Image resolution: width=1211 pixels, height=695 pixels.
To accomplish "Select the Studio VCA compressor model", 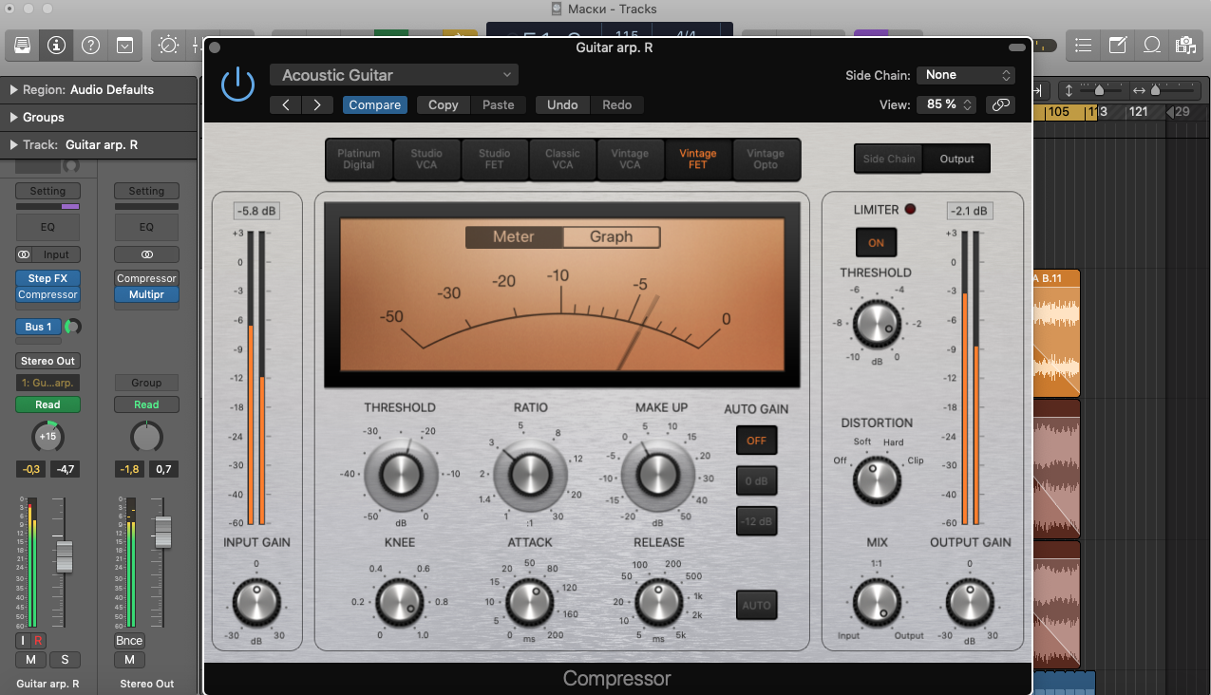I will (x=426, y=160).
